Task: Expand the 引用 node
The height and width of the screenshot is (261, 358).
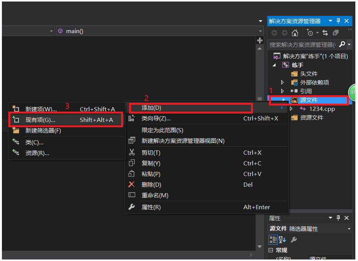Action: pos(282,91)
